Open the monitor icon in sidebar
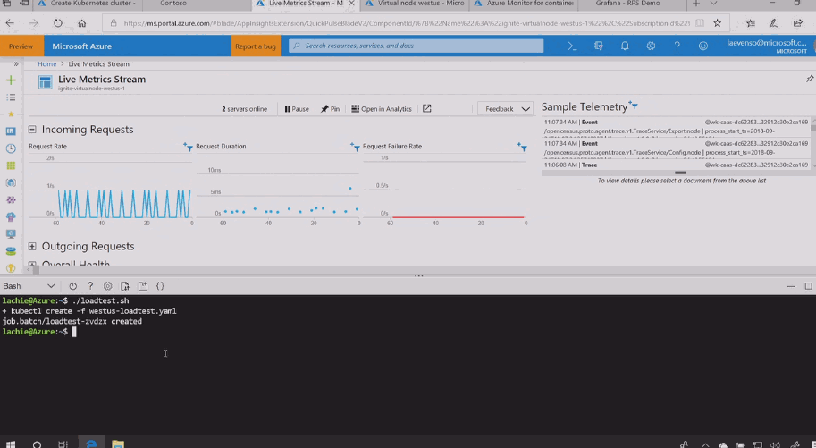Viewport: 816px width, 448px height. [11, 234]
